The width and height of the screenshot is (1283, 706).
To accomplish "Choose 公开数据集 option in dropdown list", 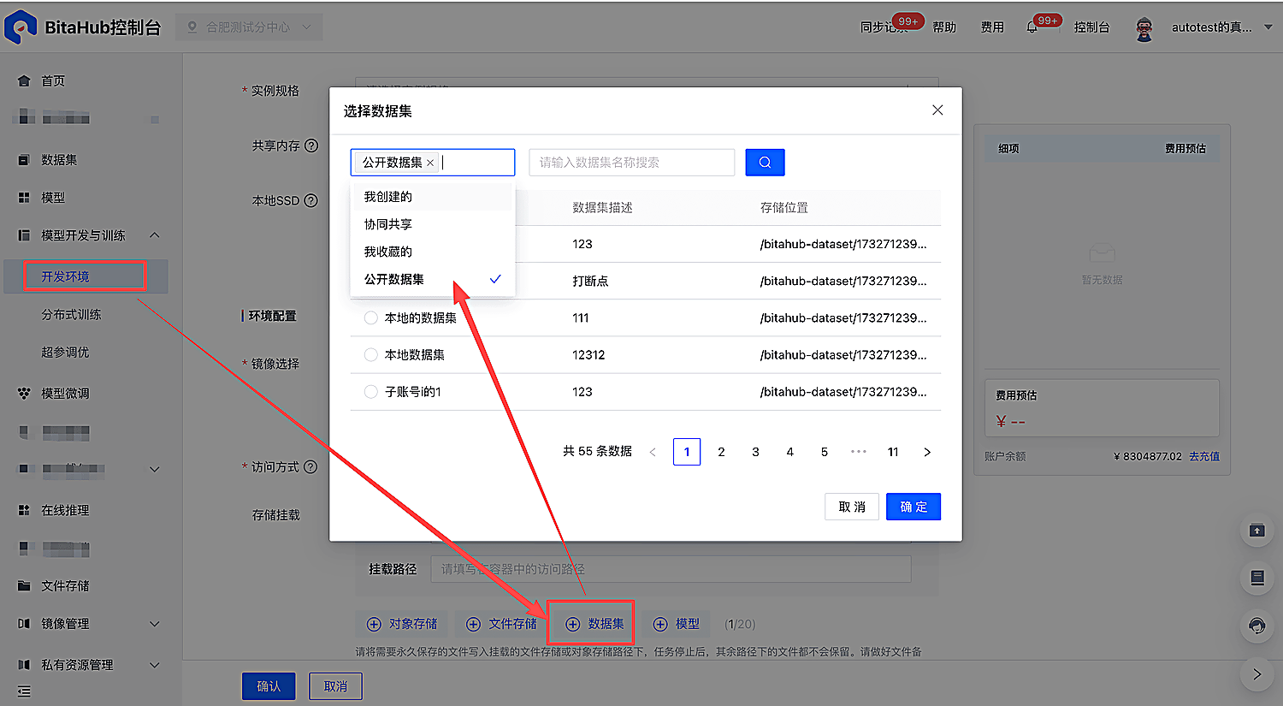I will [x=433, y=279].
